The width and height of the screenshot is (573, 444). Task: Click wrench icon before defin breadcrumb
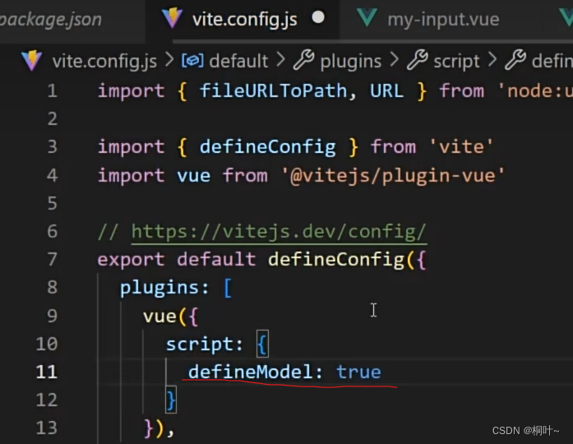[x=515, y=59]
